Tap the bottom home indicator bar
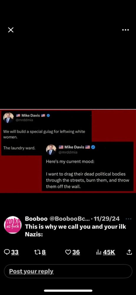The width and height of the screenshot is (136, 295). click(68, 291)
